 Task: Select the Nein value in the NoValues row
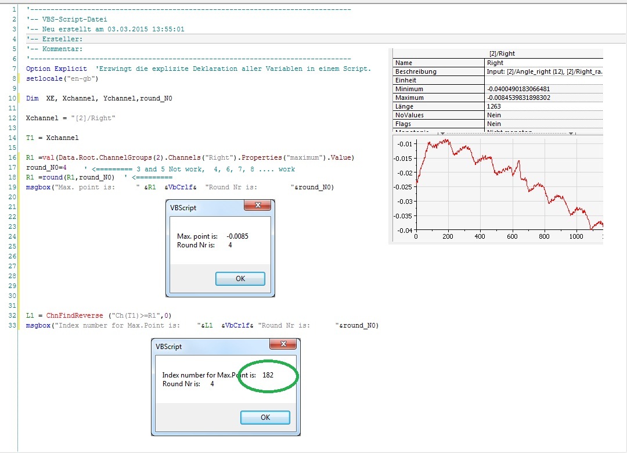(544, 115)
